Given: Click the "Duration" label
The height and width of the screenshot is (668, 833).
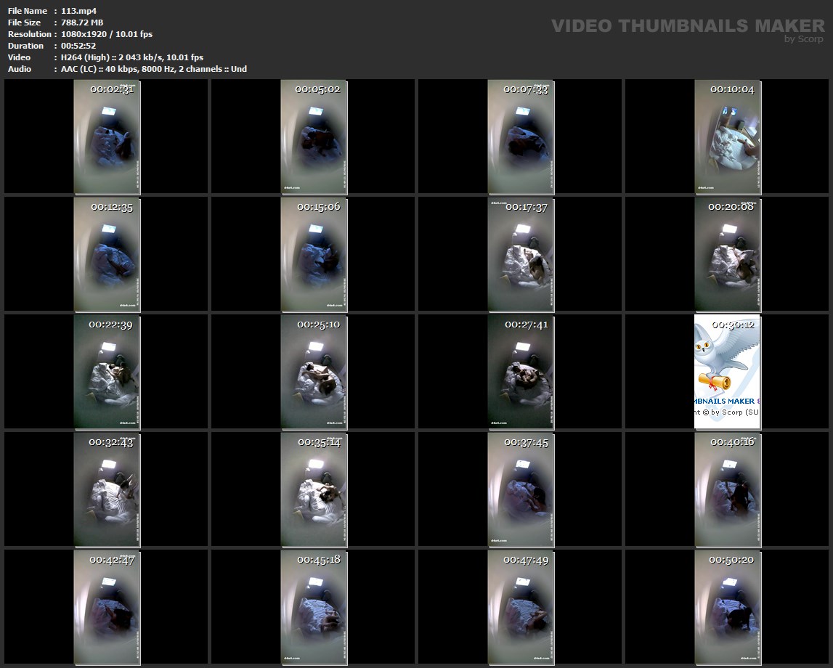Looking at the screenshot, I should point(25,46).
